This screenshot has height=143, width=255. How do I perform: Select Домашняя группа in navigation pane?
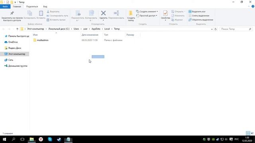tap(16, 66)
